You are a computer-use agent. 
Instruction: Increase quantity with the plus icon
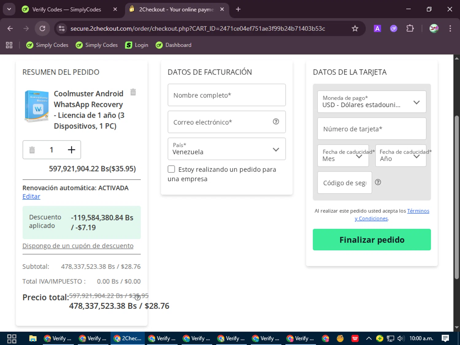click(x=71, y=150)
